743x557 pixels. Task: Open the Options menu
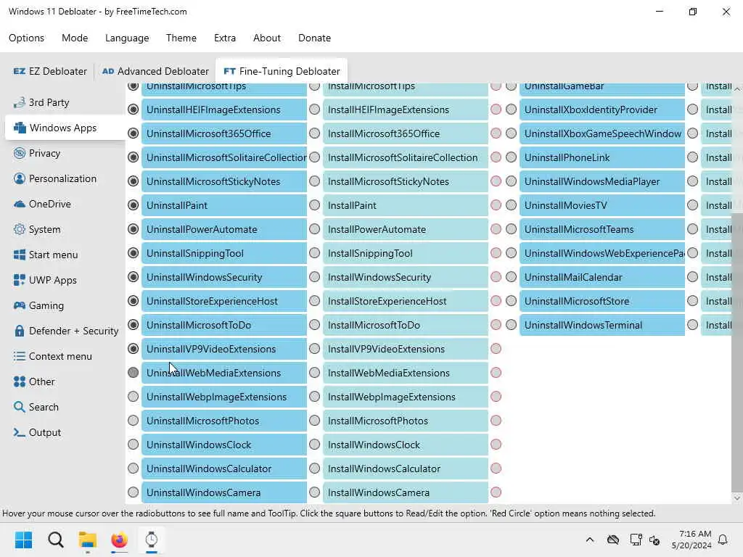[27, 38]
